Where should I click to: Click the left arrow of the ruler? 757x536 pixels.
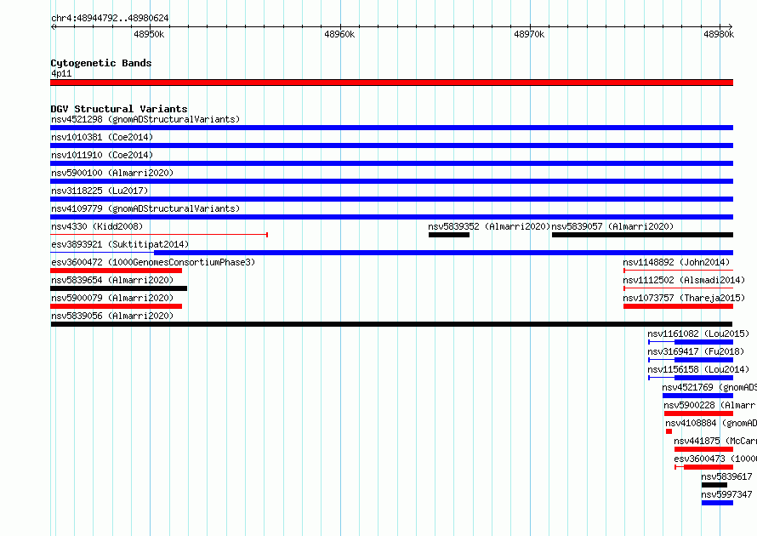53,26
